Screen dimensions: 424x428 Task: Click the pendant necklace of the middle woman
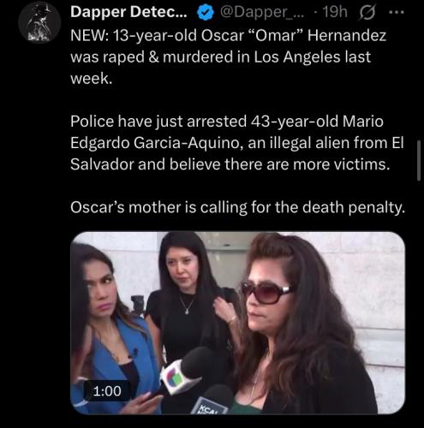[187, 312]
